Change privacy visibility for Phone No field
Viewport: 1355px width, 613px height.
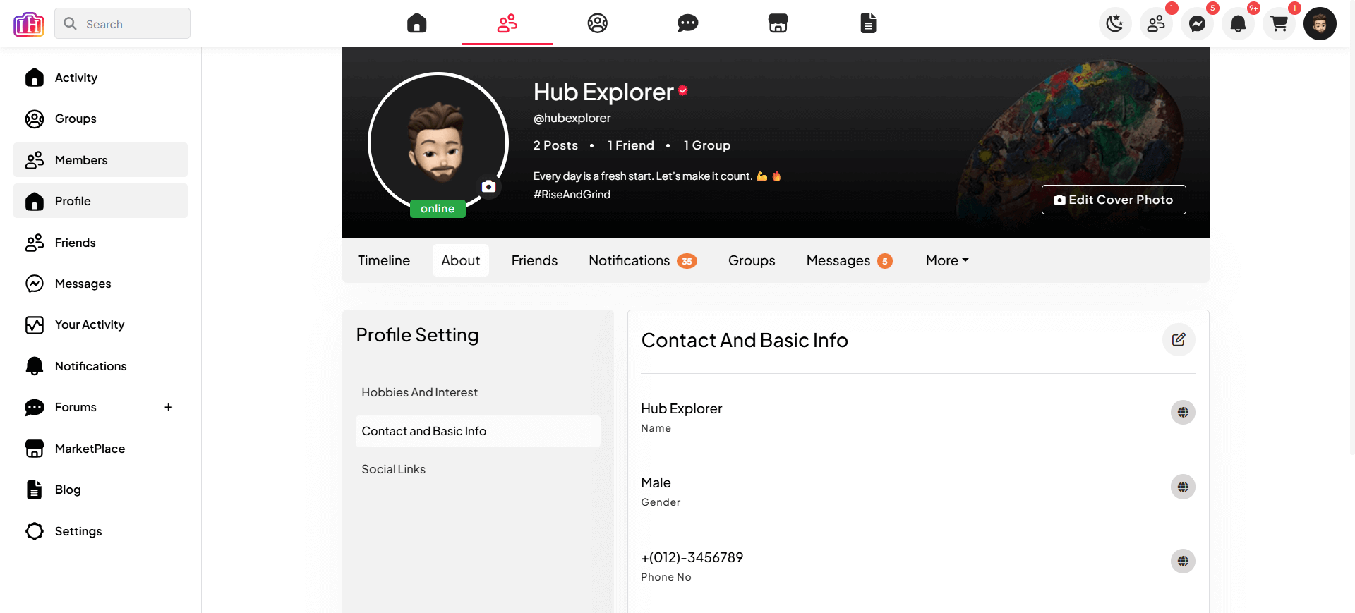tap(1183, 562)
